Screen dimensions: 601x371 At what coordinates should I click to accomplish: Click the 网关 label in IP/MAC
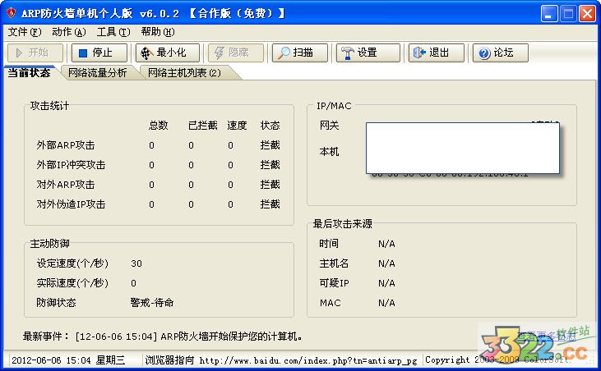pos(329,126)
